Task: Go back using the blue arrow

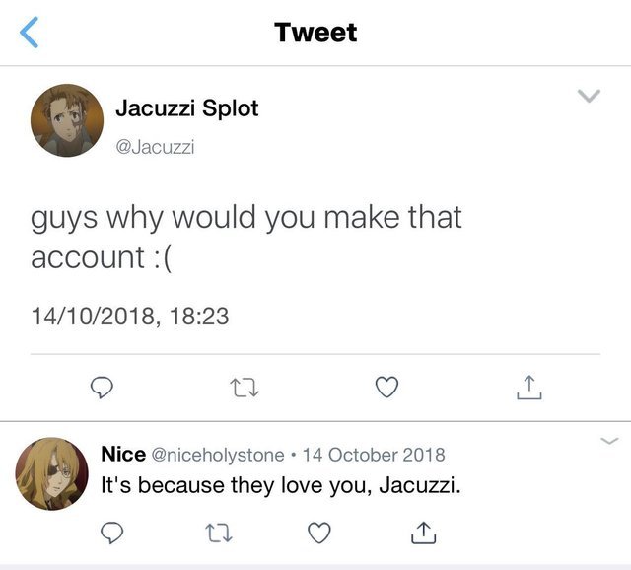Action: click(31, 32)
